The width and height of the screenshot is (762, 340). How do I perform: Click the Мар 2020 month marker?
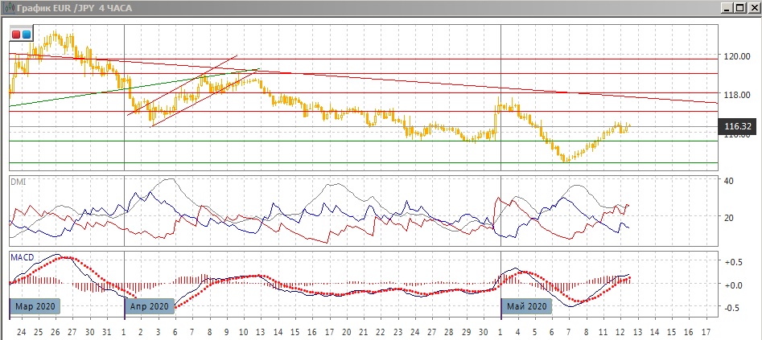35,306
